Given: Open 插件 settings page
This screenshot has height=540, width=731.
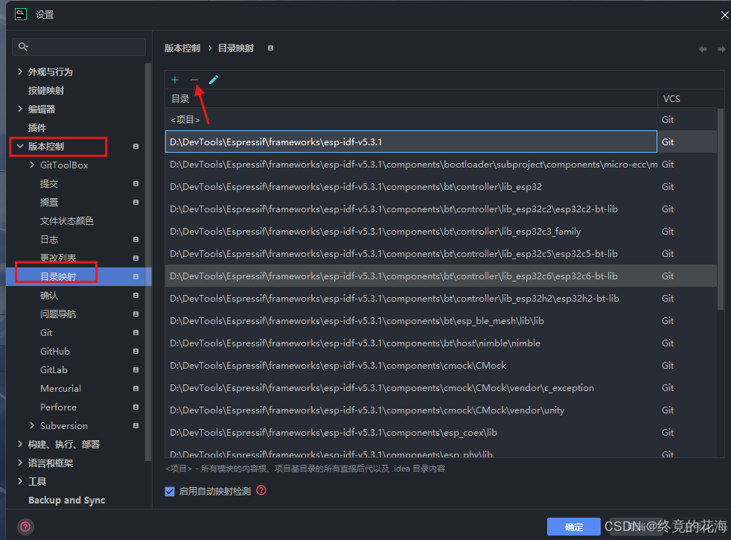Looking at the screenshot, I should coord(36,128).
